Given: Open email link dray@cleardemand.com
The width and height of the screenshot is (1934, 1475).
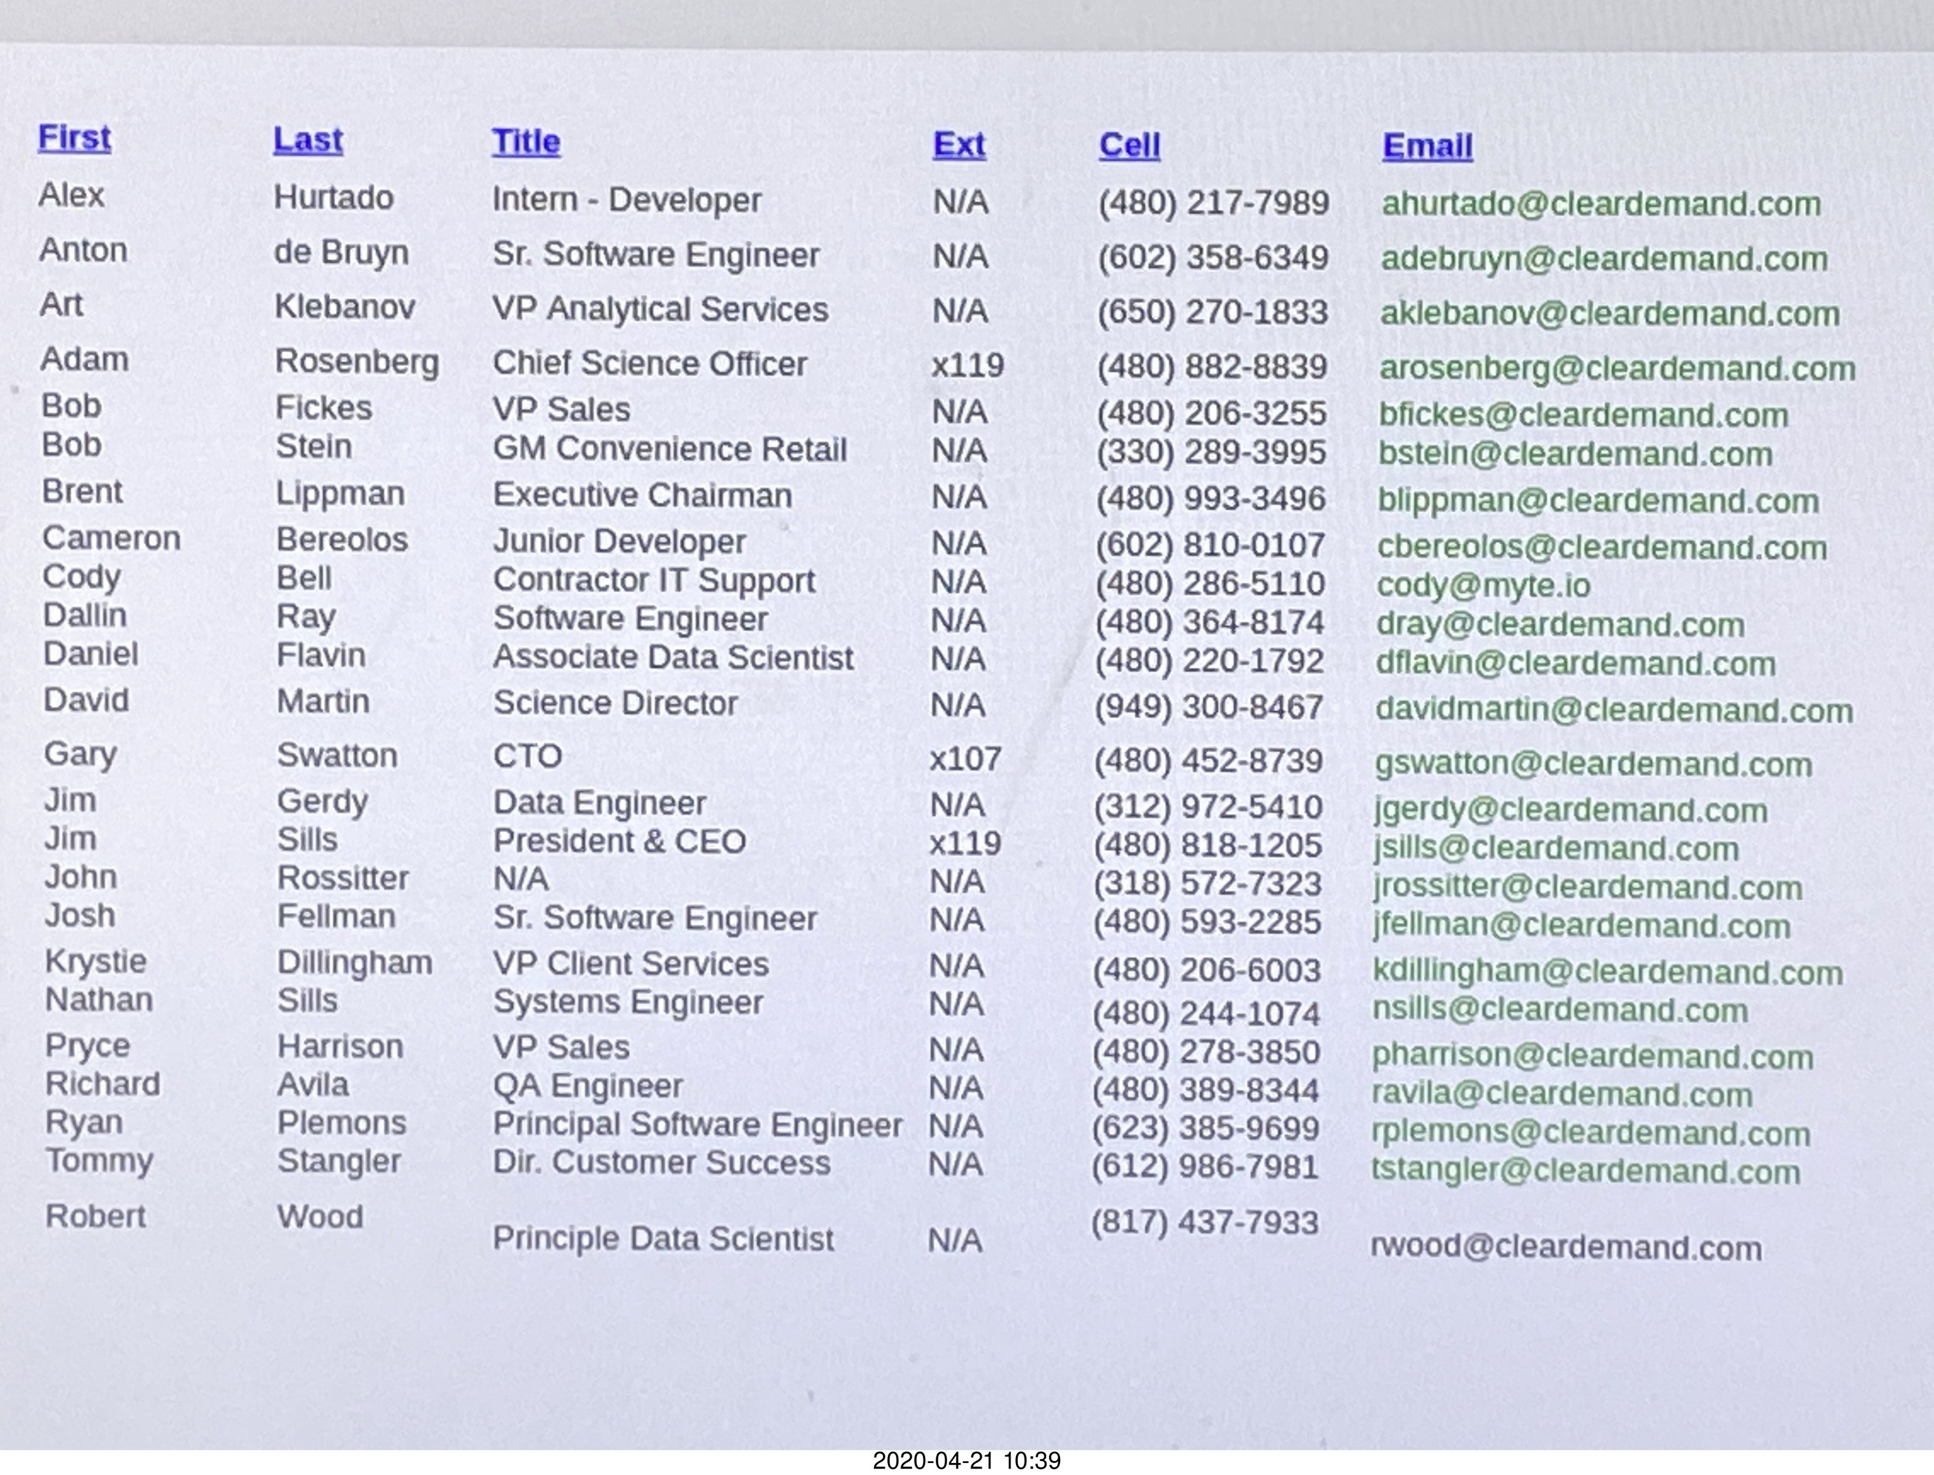Looking at the screenshot, I should pos(1560,625).
